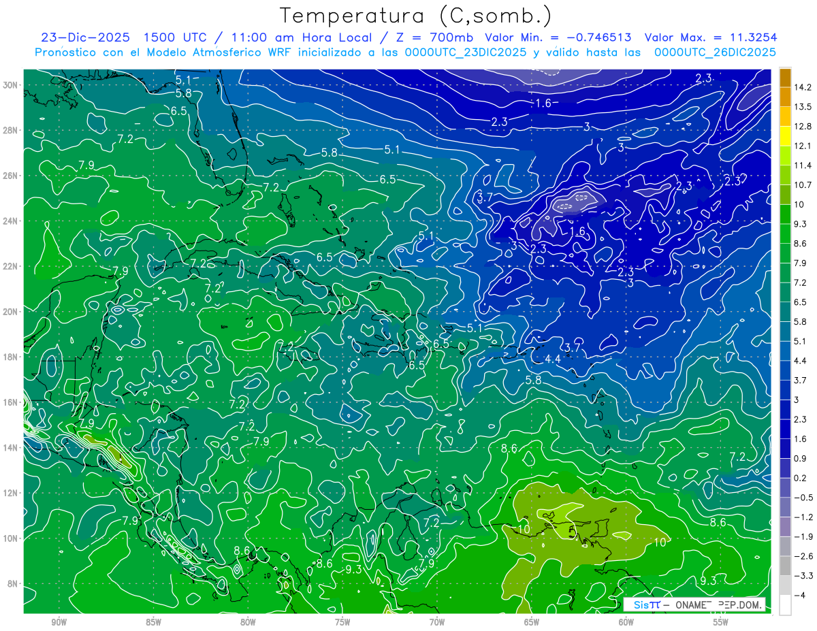
Task: Click the -3.3 color bar label
Action: coord(805,575)
